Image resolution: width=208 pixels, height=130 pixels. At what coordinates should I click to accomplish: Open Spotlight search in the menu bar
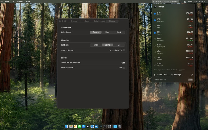point(180,2)
